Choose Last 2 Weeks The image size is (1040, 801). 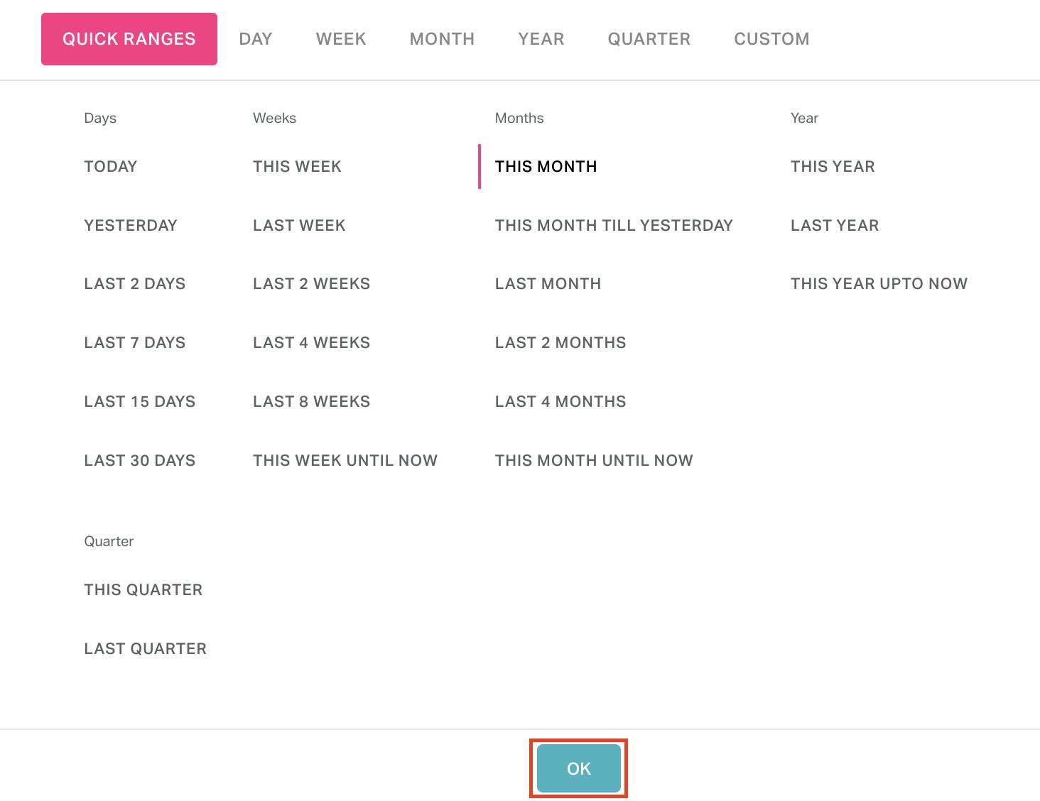click(312, 283)
